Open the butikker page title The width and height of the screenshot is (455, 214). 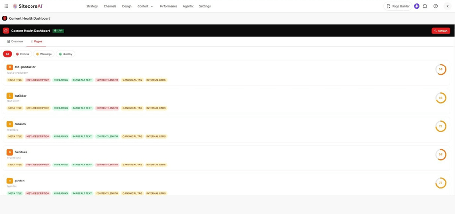(x=20, y=96)
